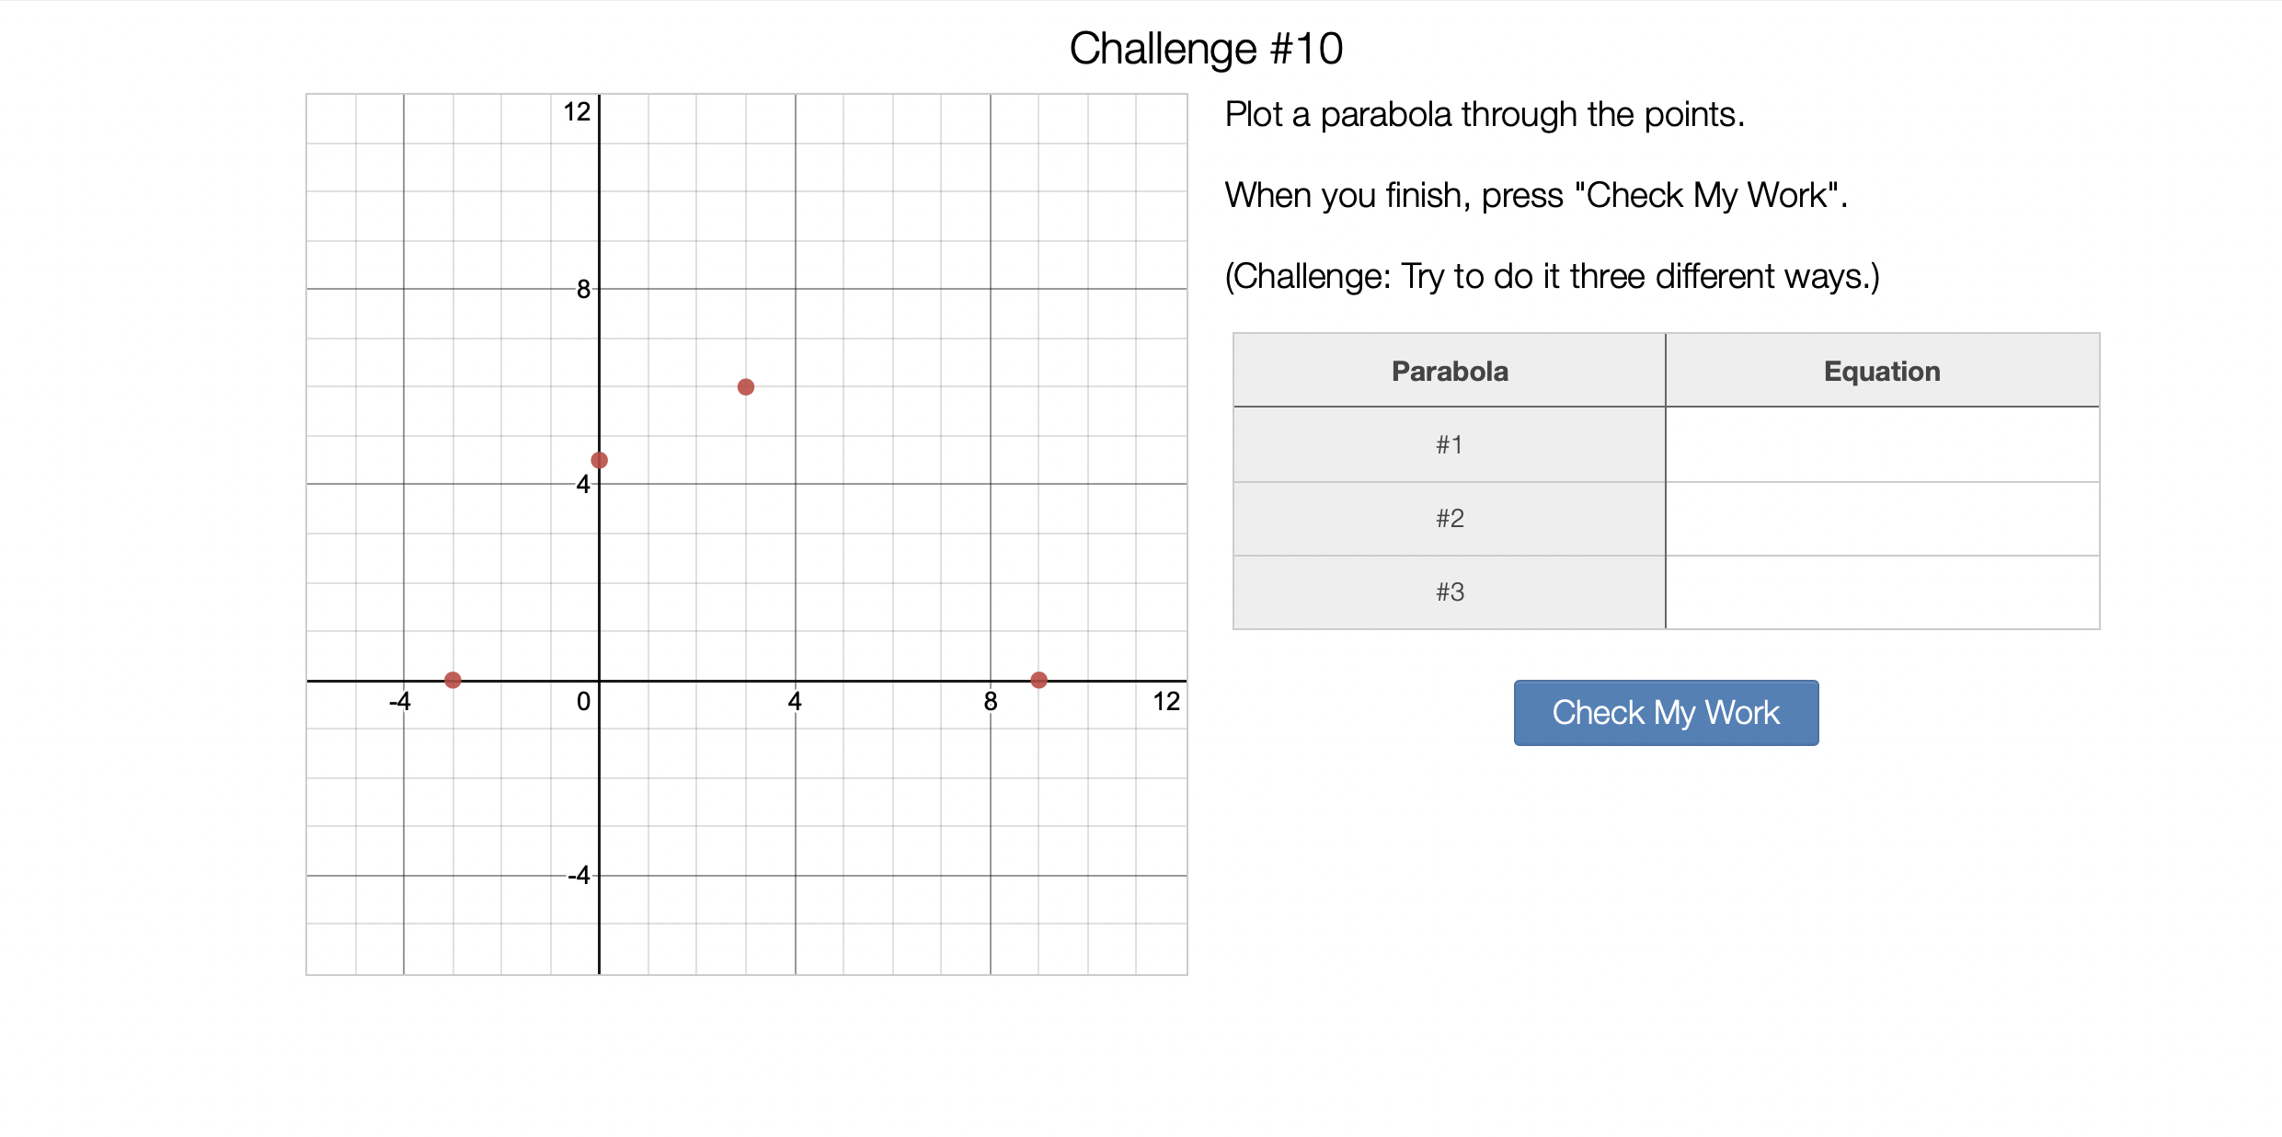Select the #3 row label

(x=1450, y=592)
